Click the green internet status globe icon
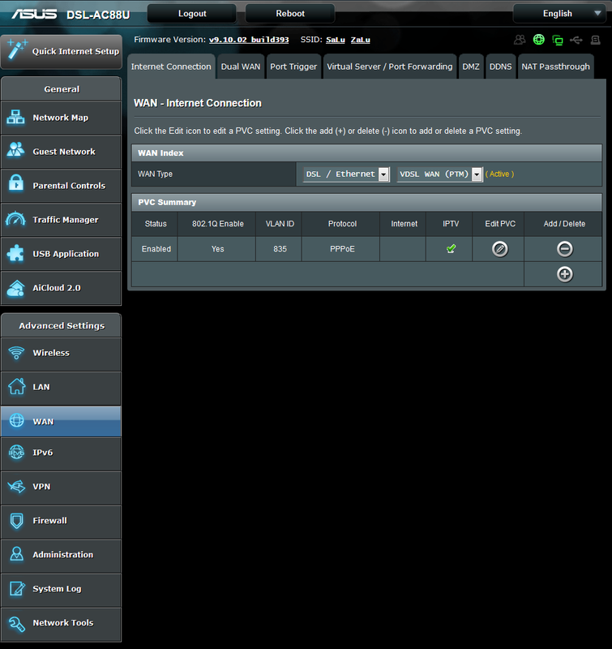This screenshot has height=649, width=612. [538, 40]
